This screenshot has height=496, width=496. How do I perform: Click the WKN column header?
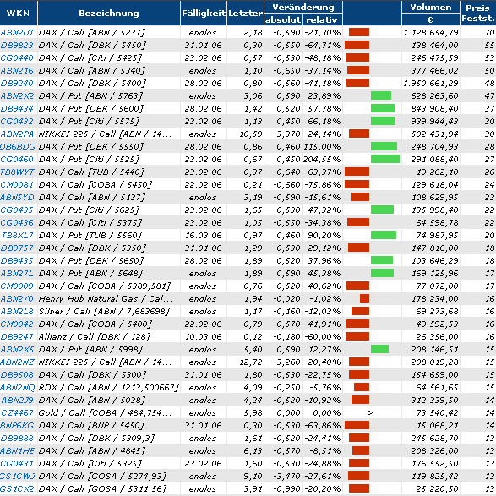pyautogui.click(x=18, y=13)
